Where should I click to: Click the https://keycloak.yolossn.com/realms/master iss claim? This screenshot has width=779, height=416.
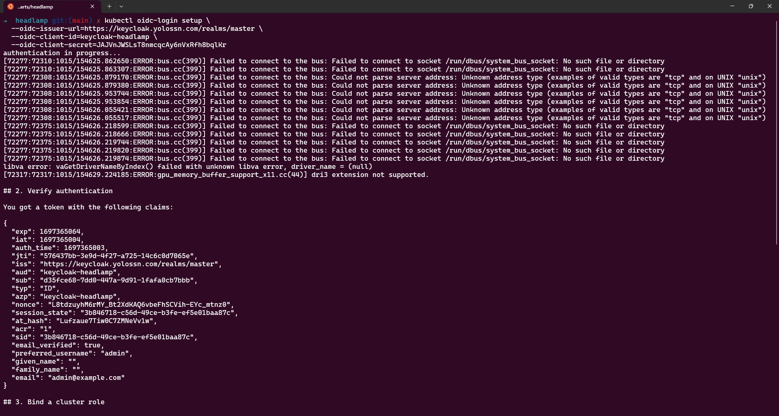(x=130, y=264)
